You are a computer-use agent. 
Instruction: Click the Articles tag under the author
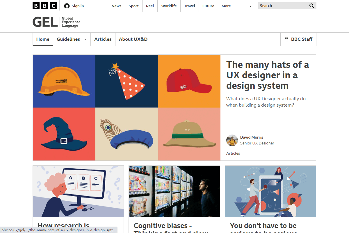click(x=233, y=153)
